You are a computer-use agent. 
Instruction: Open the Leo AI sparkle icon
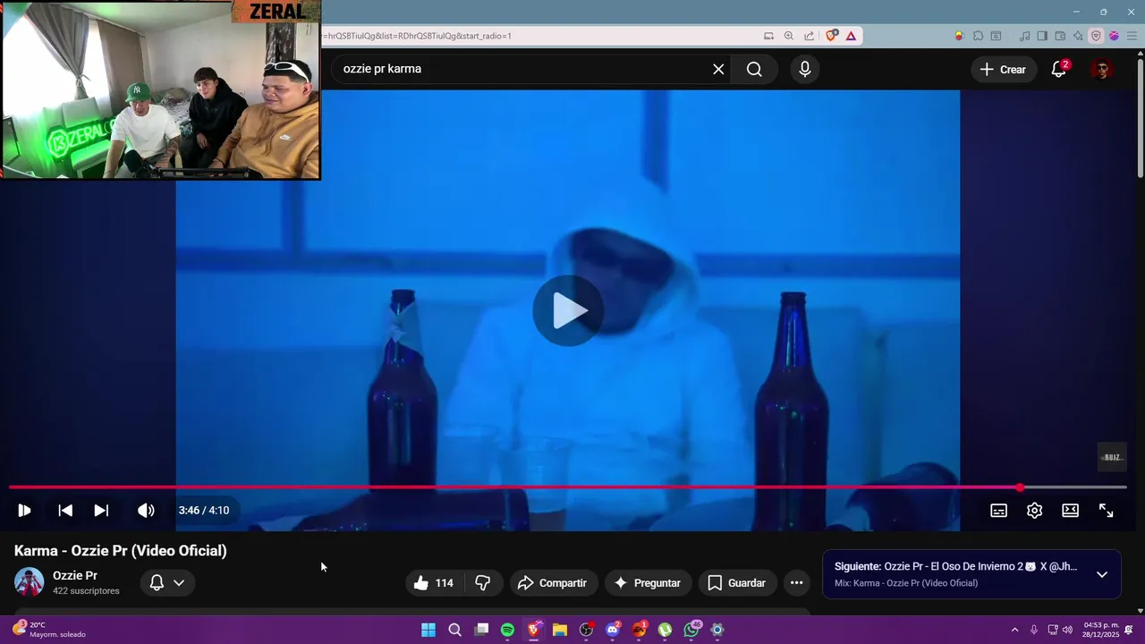(x=1078, y=36)
